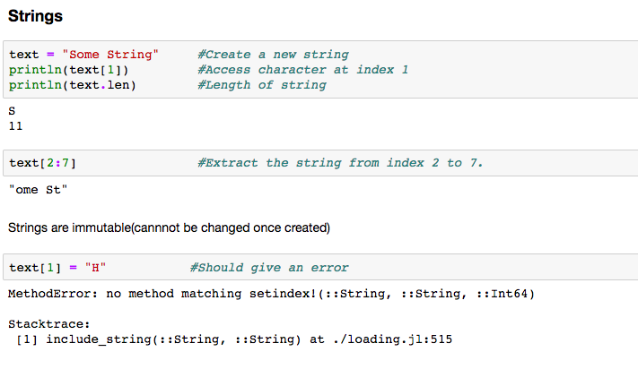This screenshot has height=369, width=638.
Task: Click the "#Should give an error" comment
Action: click(x=269, y=268)
